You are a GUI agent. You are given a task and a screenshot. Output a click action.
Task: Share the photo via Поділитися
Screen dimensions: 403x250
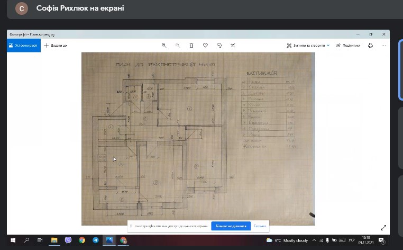(348, 46)
